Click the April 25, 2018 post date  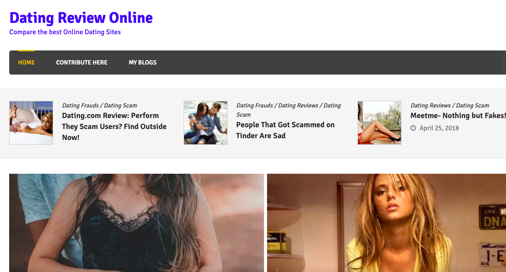coord(439,128)
